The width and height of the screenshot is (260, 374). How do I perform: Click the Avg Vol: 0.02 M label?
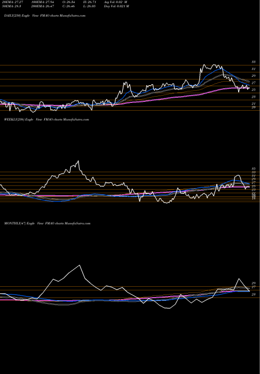115,2
